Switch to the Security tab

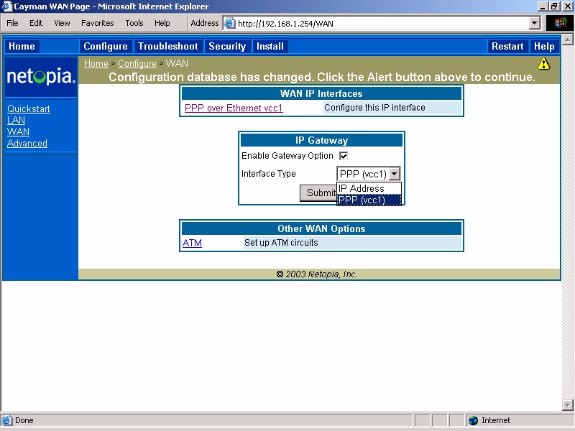227,46
